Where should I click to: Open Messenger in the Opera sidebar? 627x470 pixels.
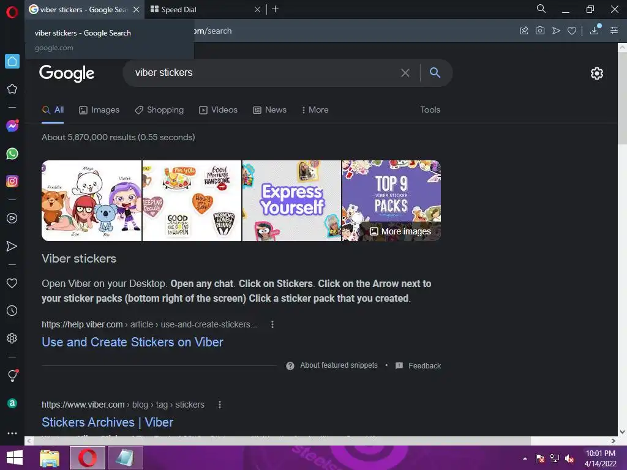(x=12, y=126)
